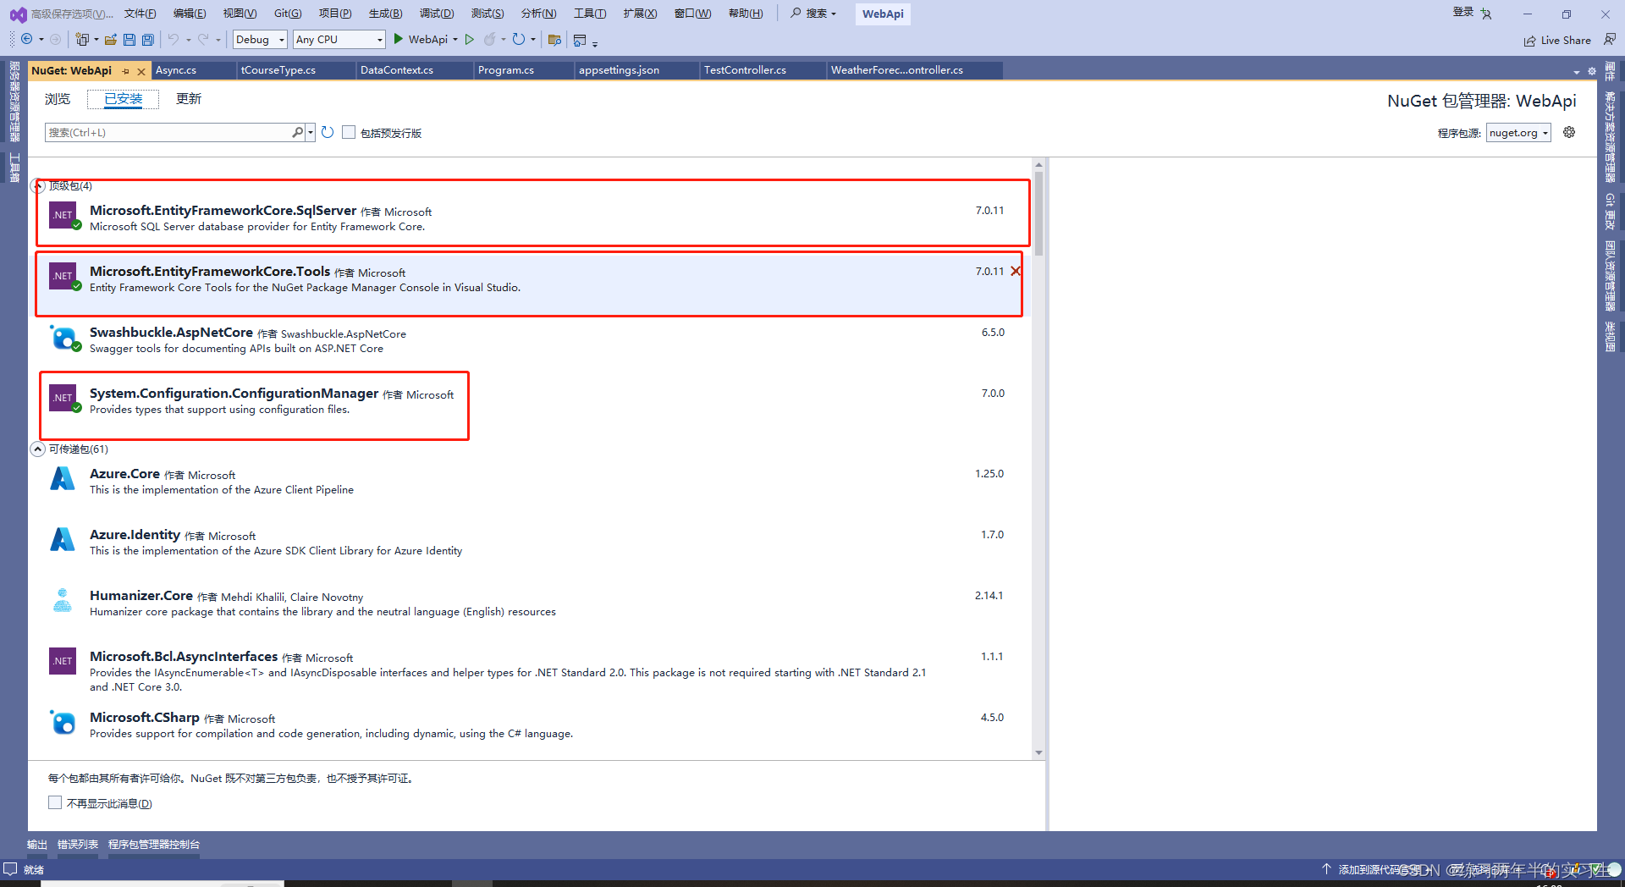This screenshot has height=887, width=1625.
Task: Uninstall Microsoft.EntityFrameworkCore.Tools via the red X
Action: click(x=1016, y=271)
